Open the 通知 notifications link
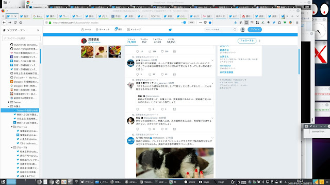 tap(118, 29)
